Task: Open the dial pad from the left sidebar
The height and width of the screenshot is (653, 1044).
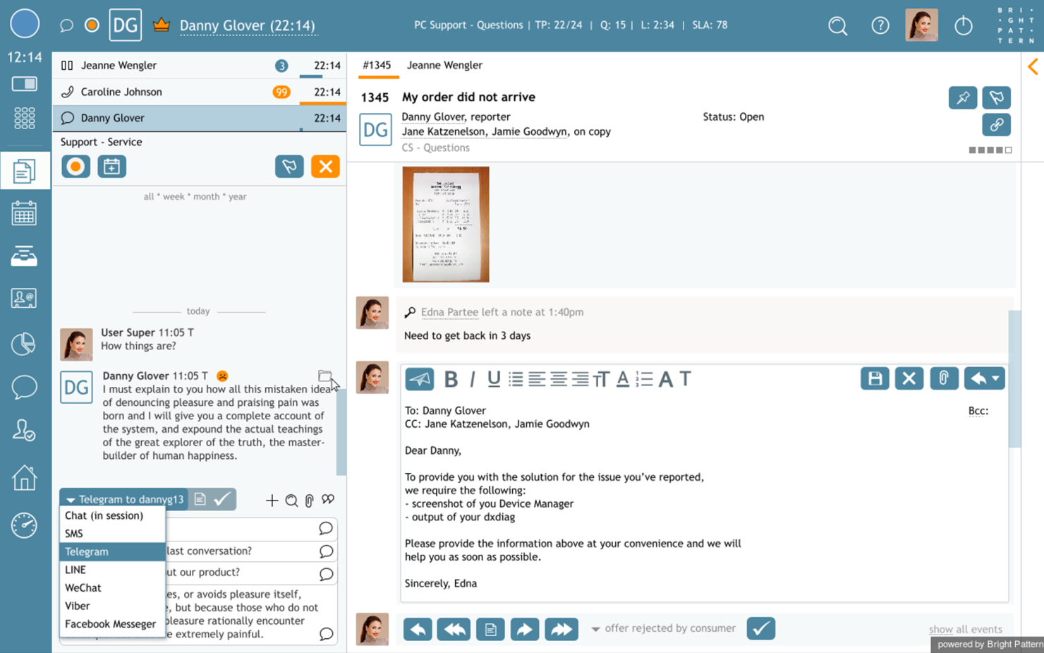Action: click(25, 119)
